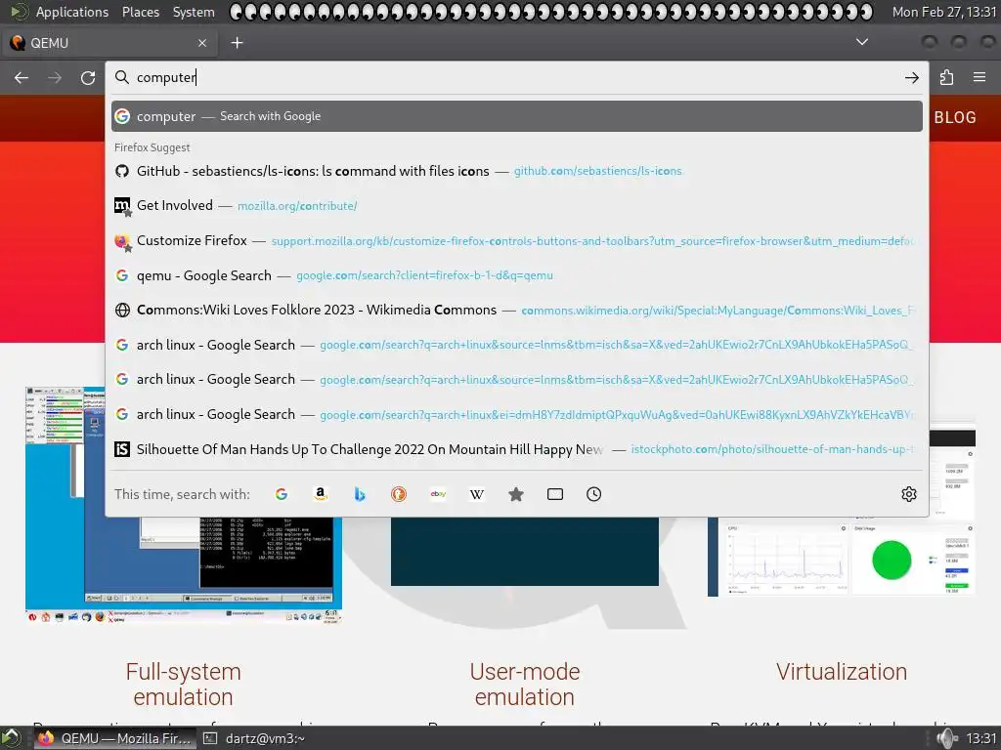Close the QEMU tab
The image size is (1001, 750).
202,43
